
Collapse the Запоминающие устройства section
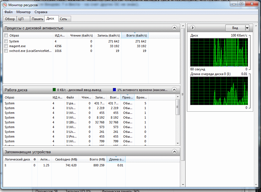click(174, 152)
